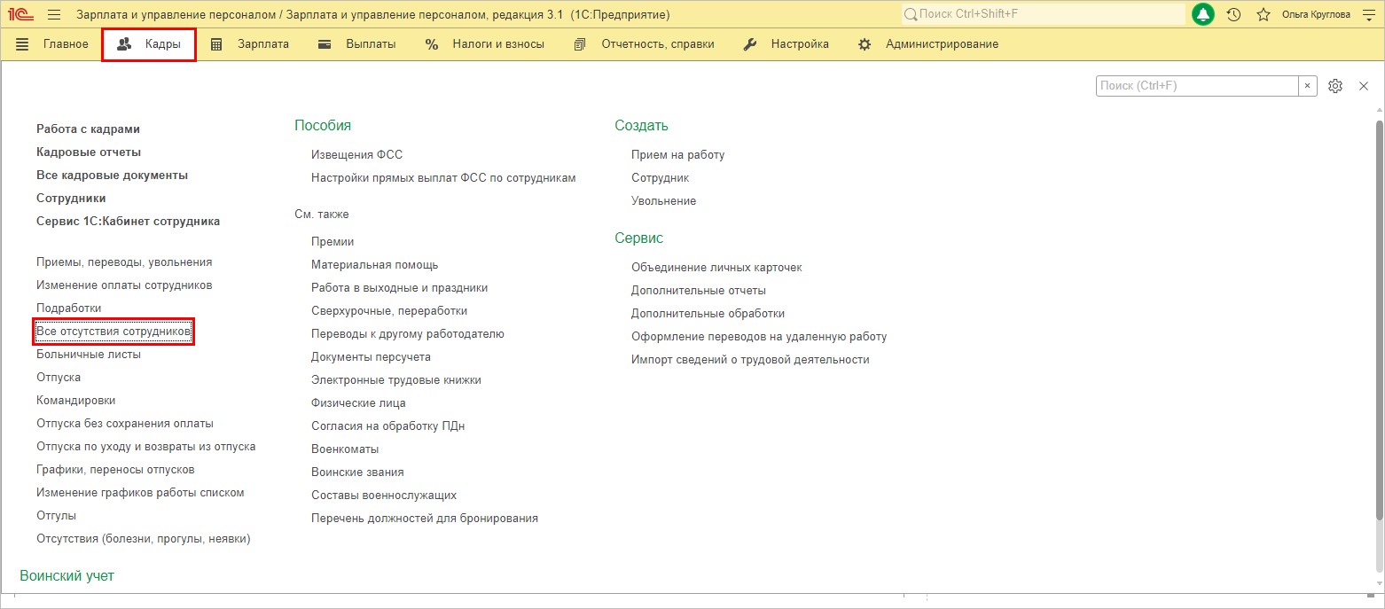Open Сотрудники list

71,199
